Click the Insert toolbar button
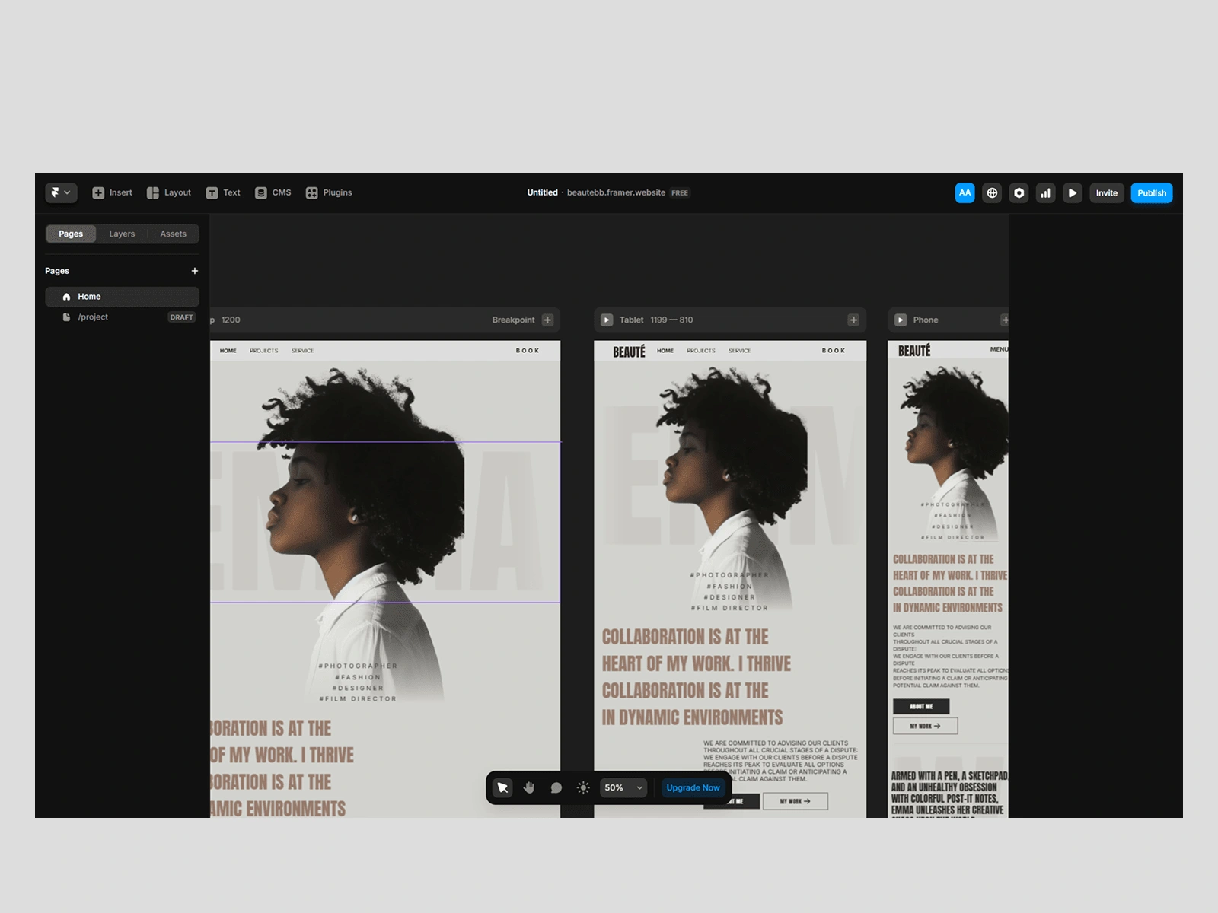 (112, 192)
